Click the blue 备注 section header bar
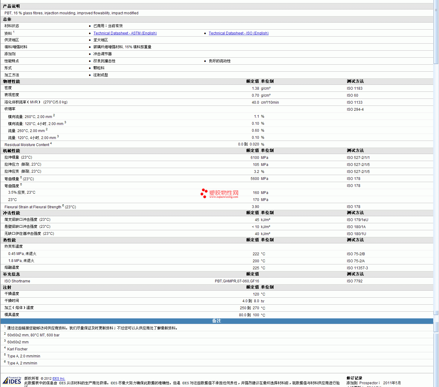 (x=217, y=321)
